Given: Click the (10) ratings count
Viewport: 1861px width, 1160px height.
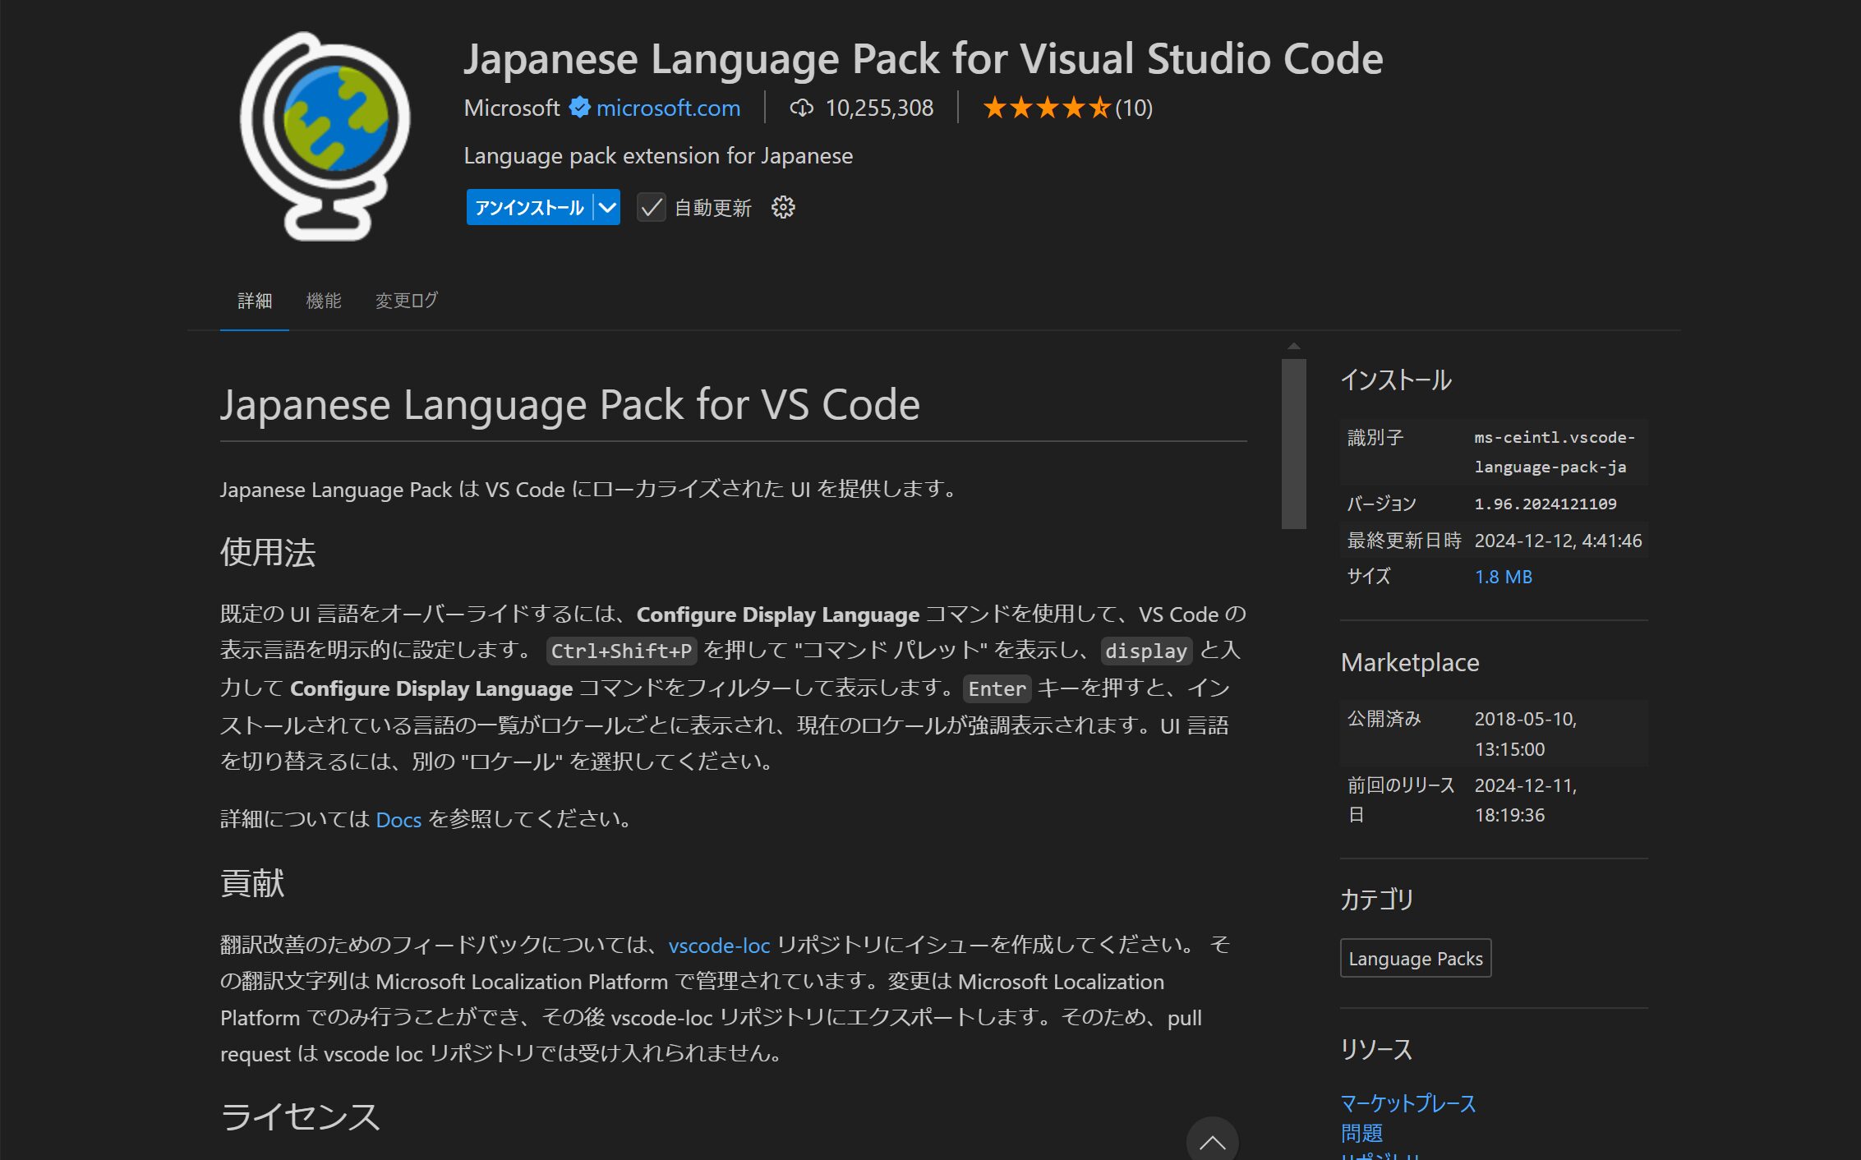Looking at the screenshot, I should pos(1134,108).
